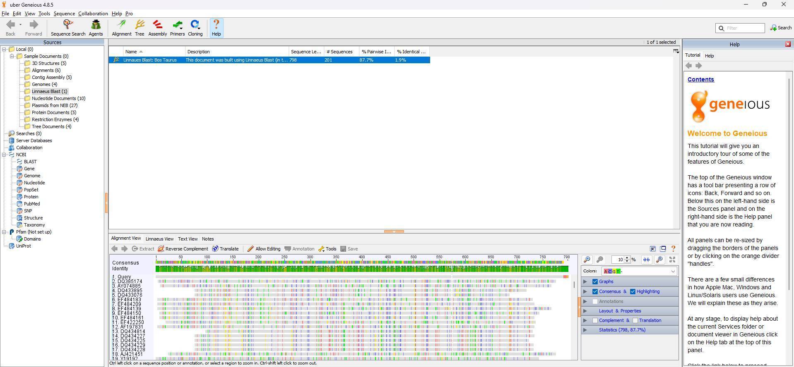Click Reverse Complement in viewer toolbar
The height and width of the screenshot is (367, 794).
click(183, 249)
